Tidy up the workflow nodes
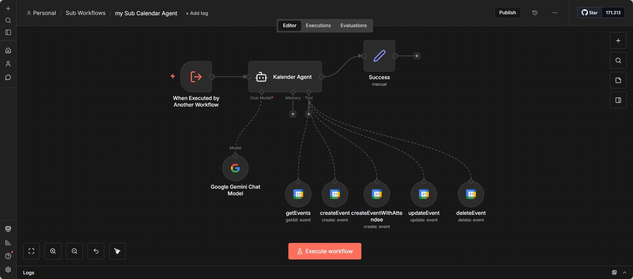The image size is (633, 279). (x=117, y=251)
